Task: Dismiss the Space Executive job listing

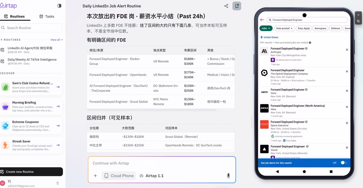Action: 347,123
